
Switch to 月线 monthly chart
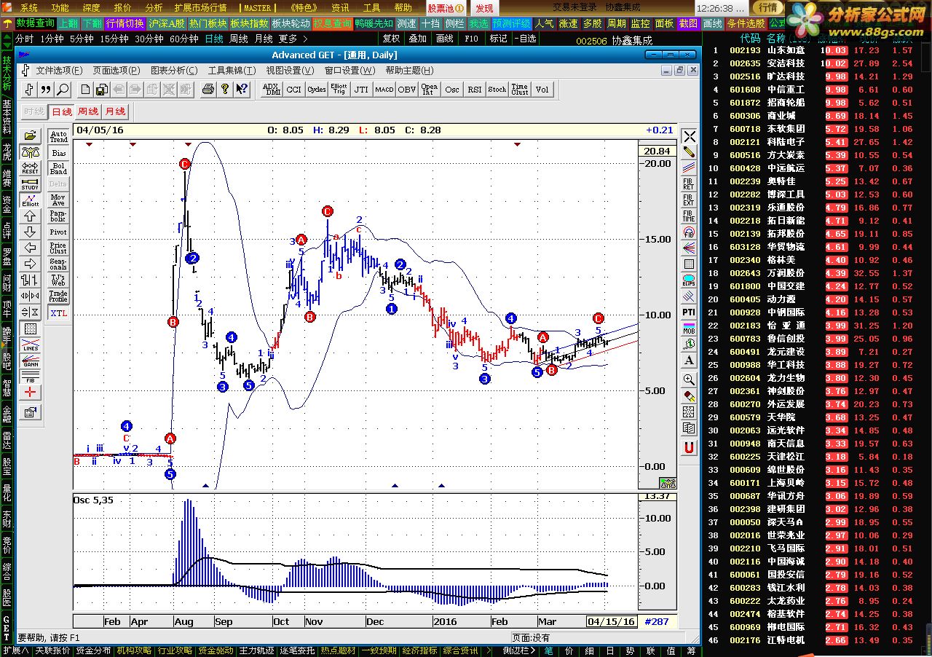click(114, 112)
